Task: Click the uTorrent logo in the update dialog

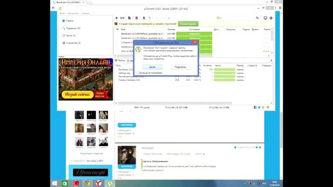Action: pyautogui.click(x=138, y=50)
